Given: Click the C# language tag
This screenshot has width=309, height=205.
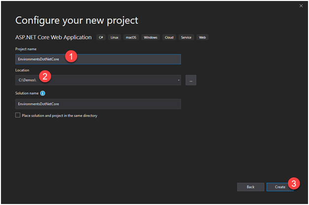Looking at the screenshot, I should click(x=101, y=37).
